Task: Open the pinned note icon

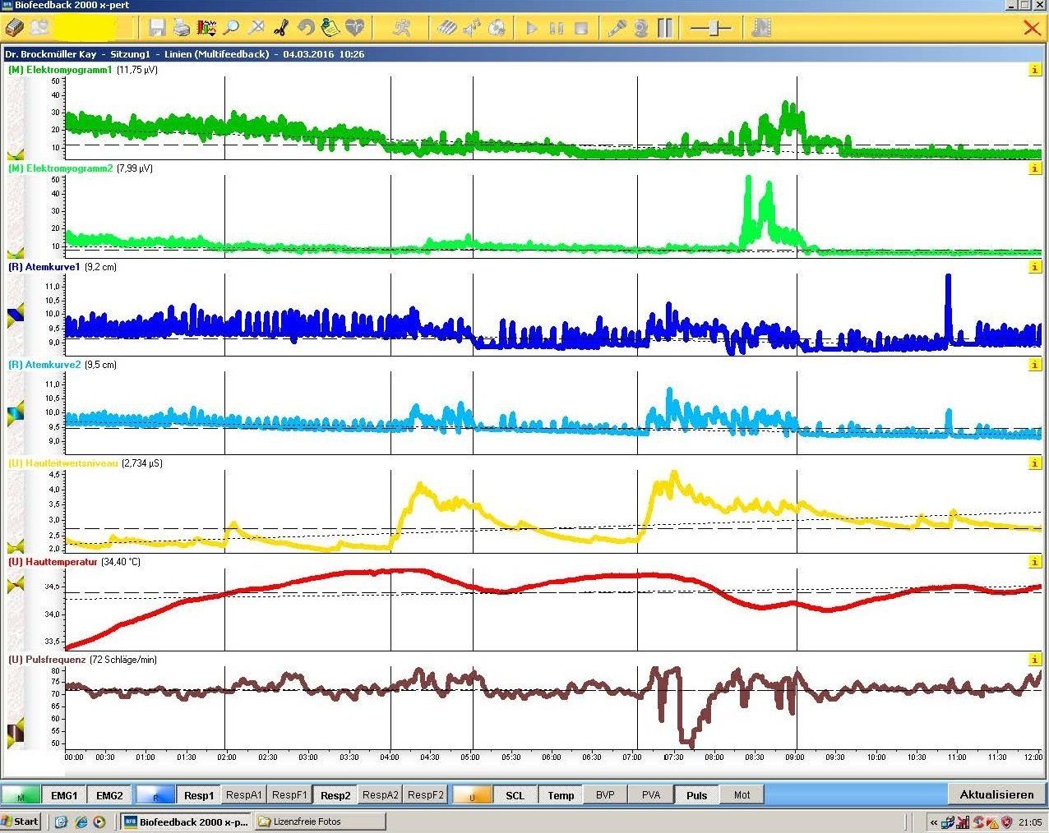Action: pos(330,28)
